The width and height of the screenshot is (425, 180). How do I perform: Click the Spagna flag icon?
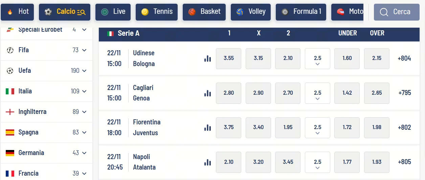10,132
